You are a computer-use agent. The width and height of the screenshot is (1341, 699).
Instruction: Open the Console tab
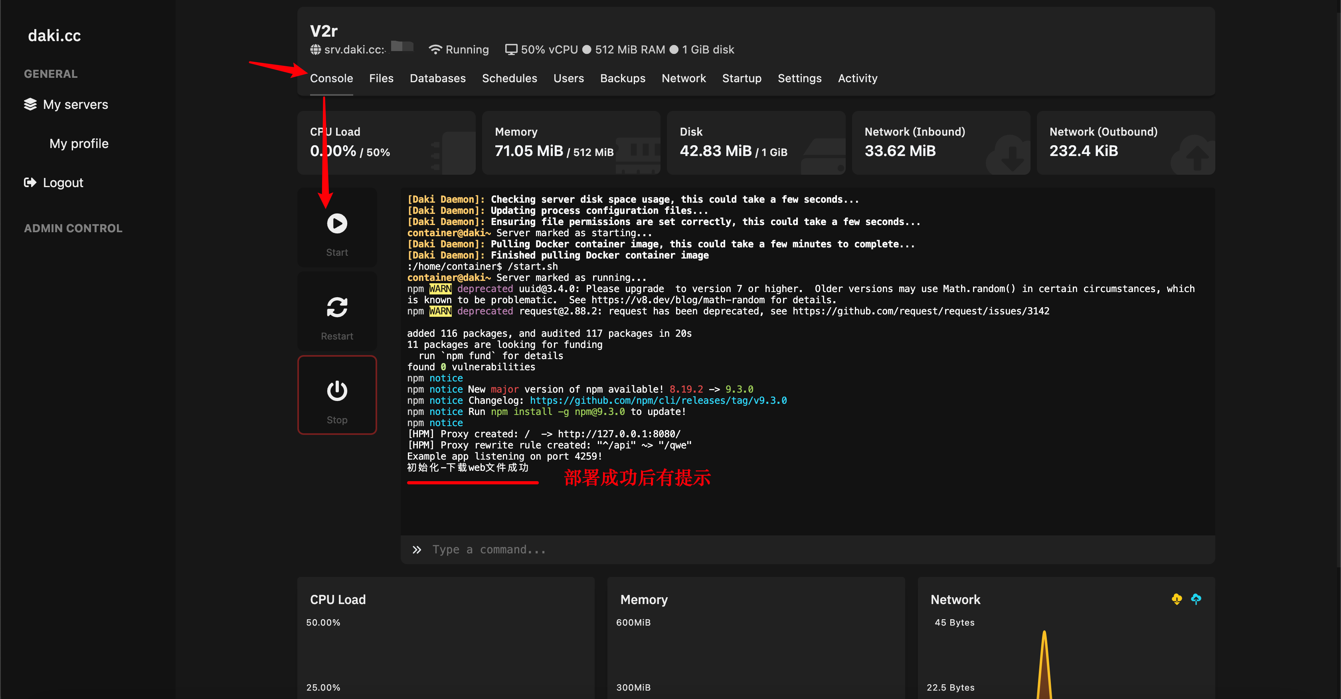click(331, 78)
